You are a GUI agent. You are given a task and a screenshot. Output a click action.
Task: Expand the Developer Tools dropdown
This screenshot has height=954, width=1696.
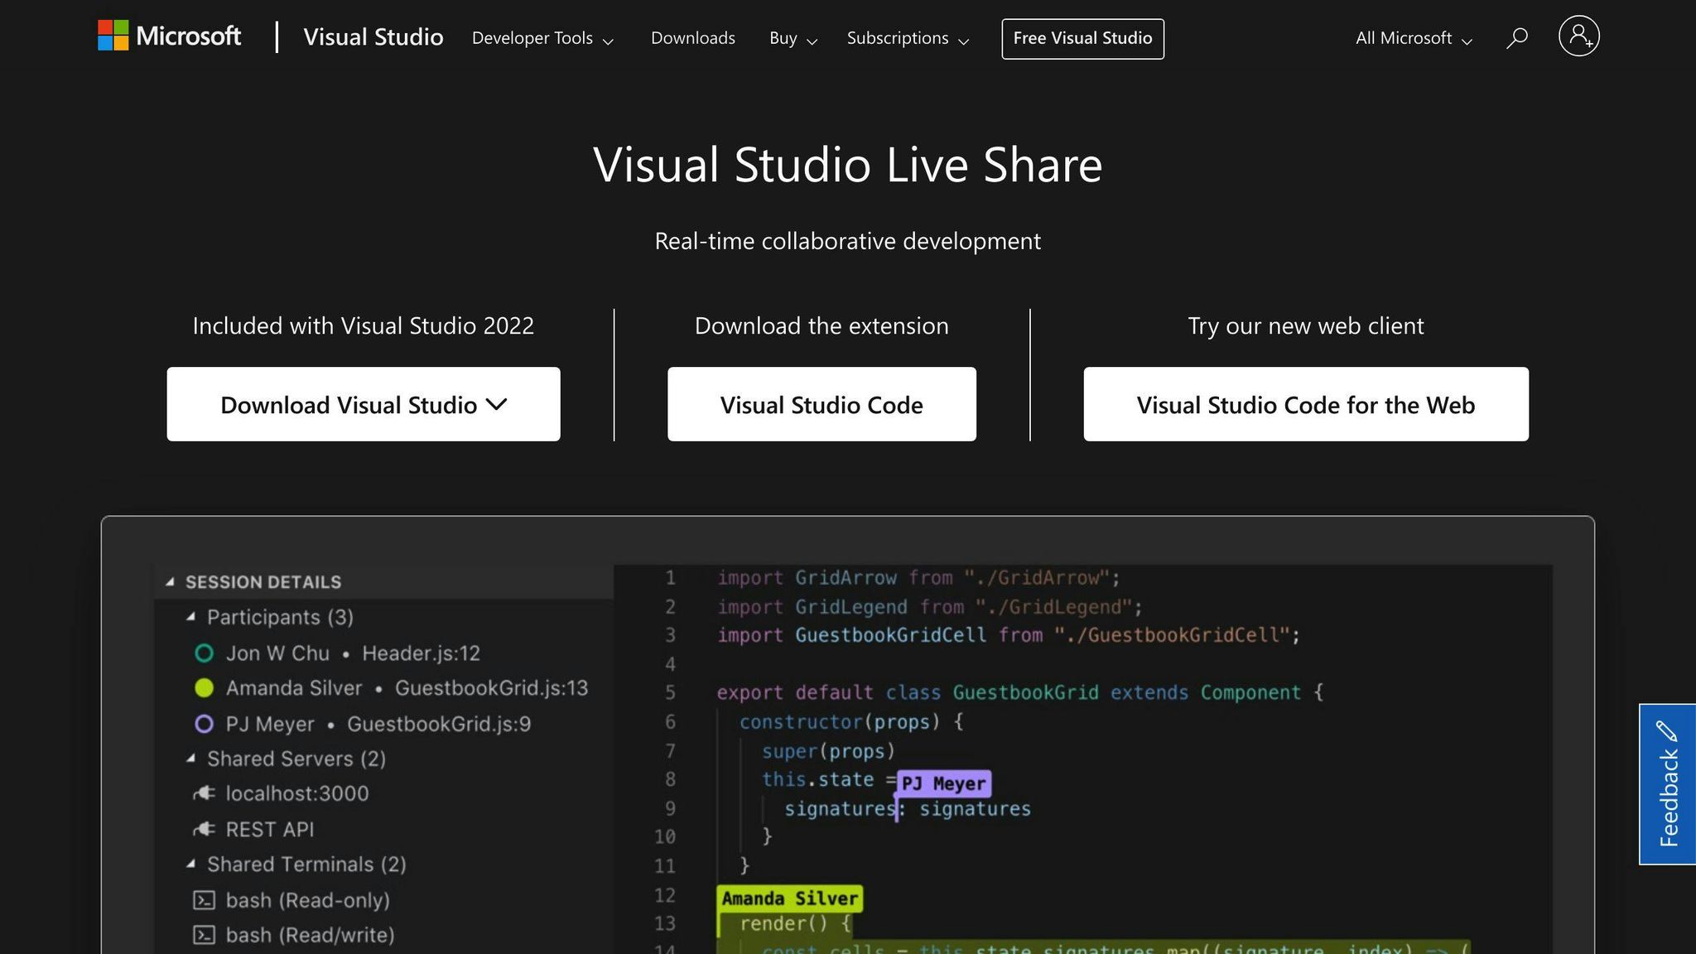[x=542, y=38]
